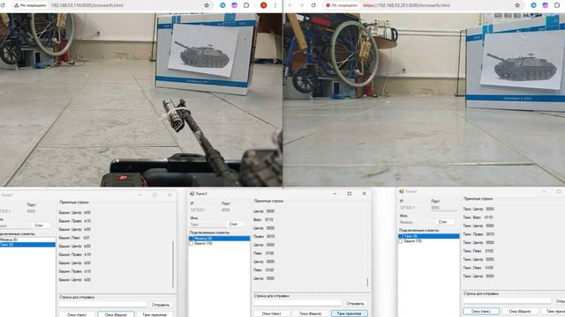Click Очки (танк) button in middle Form1
The width and height of the screenshot is (565, 317).
pyautogui.click(x=271, y=313)
